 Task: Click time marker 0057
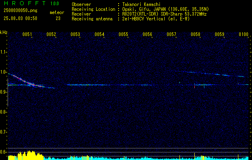point(171,34)
